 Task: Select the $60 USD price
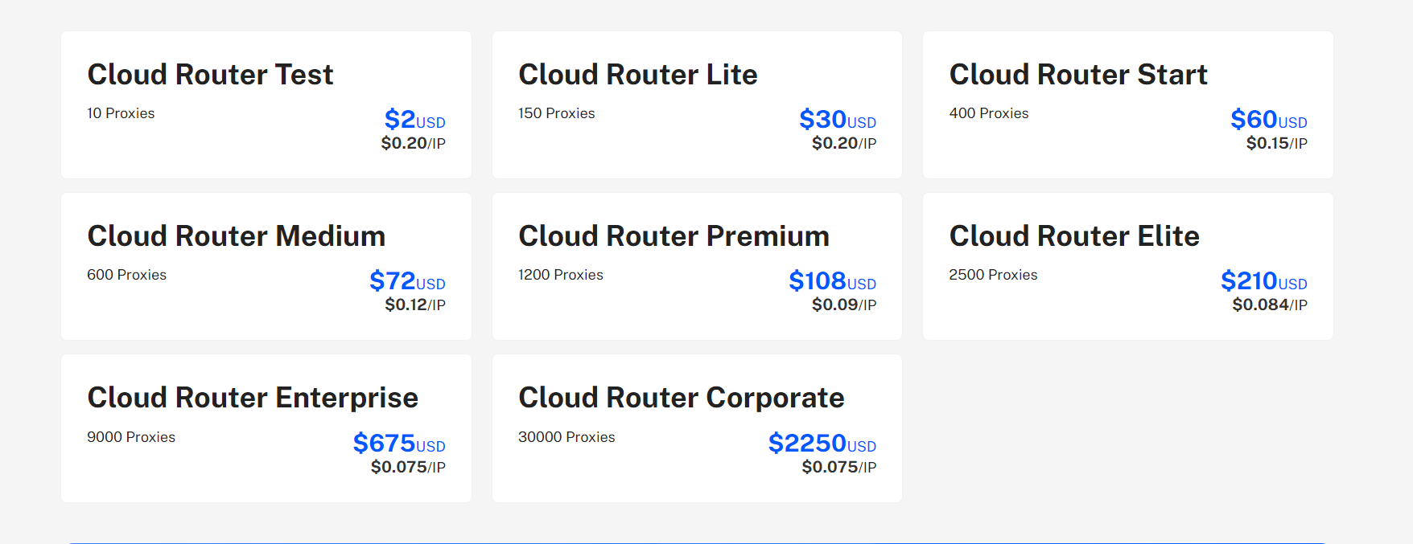coord(1269,119)
